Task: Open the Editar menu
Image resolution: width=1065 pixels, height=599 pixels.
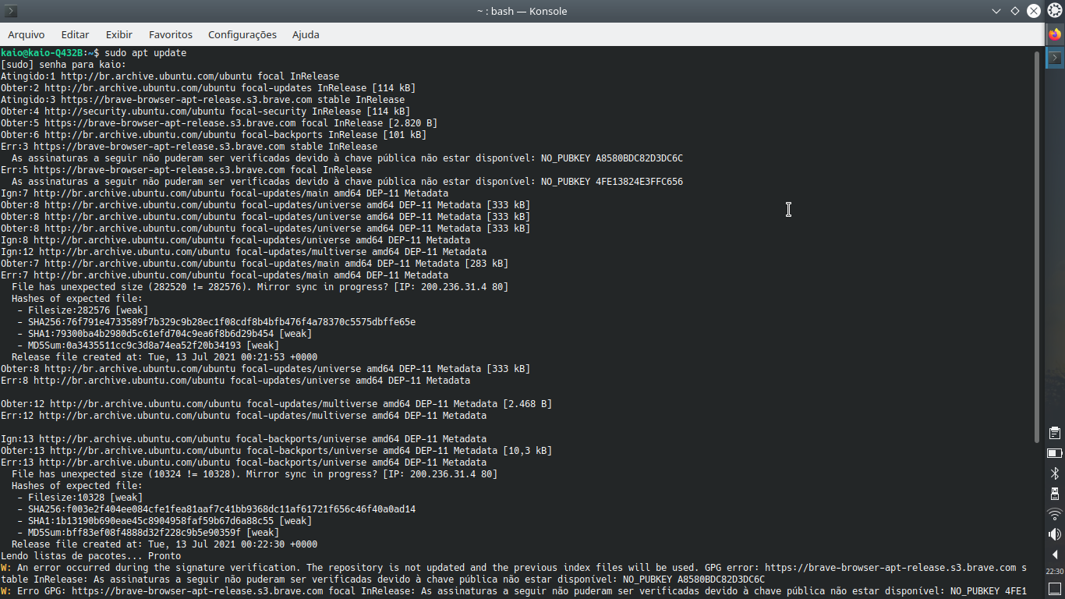Action: tap(75, 34)
